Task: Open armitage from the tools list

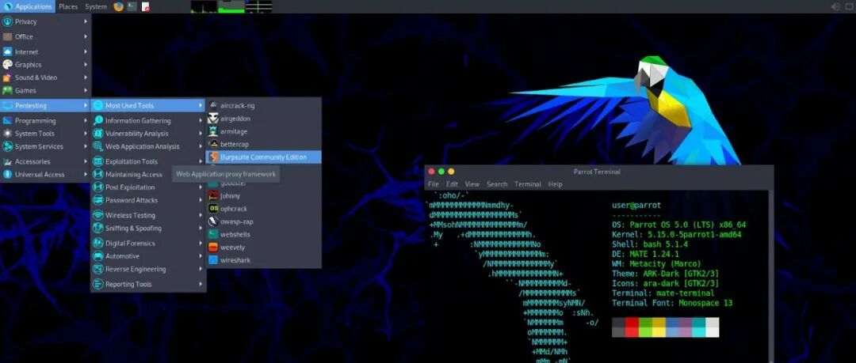Action: tap(263, 131)
